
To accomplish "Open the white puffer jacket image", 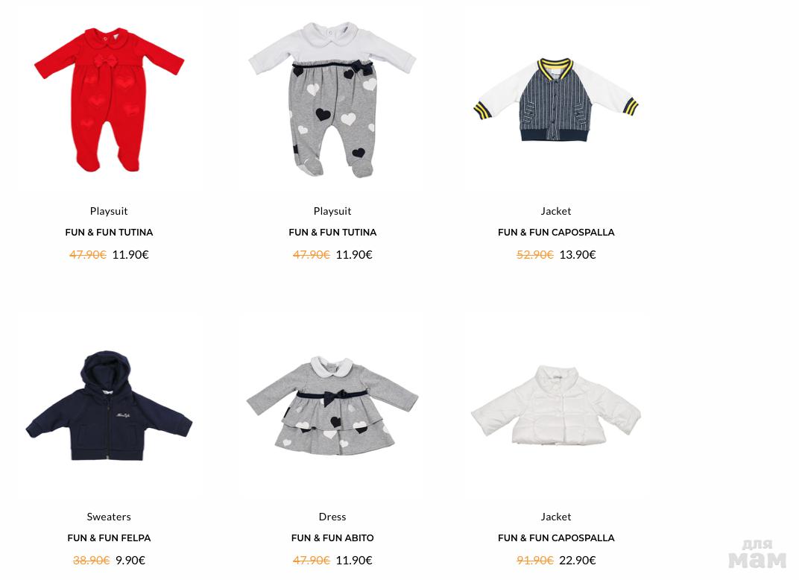I will pyautogui.click(x=556, y=406).
